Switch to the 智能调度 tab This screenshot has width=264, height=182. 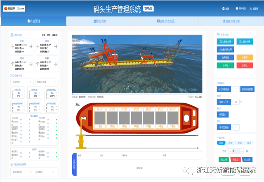click(99, 21)
